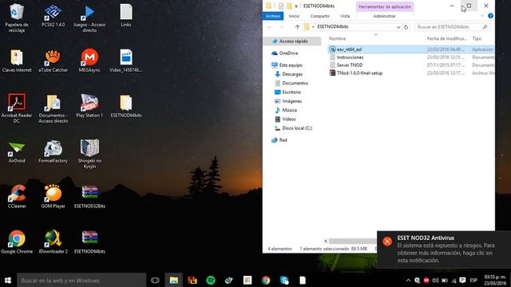Open Descargas in navigation pane
The height and width of the screenshot is (287, 511).
tap(289, 74)
